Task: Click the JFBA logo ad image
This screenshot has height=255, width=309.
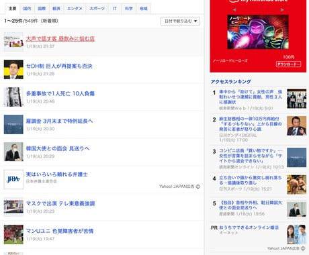Action: point(13,179)
